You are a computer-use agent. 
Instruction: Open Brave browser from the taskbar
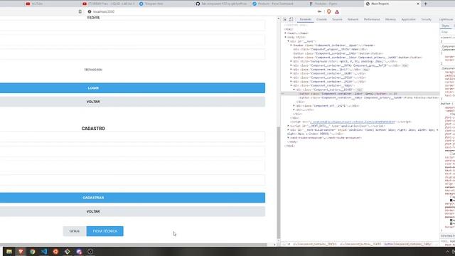tap(21, 252)
